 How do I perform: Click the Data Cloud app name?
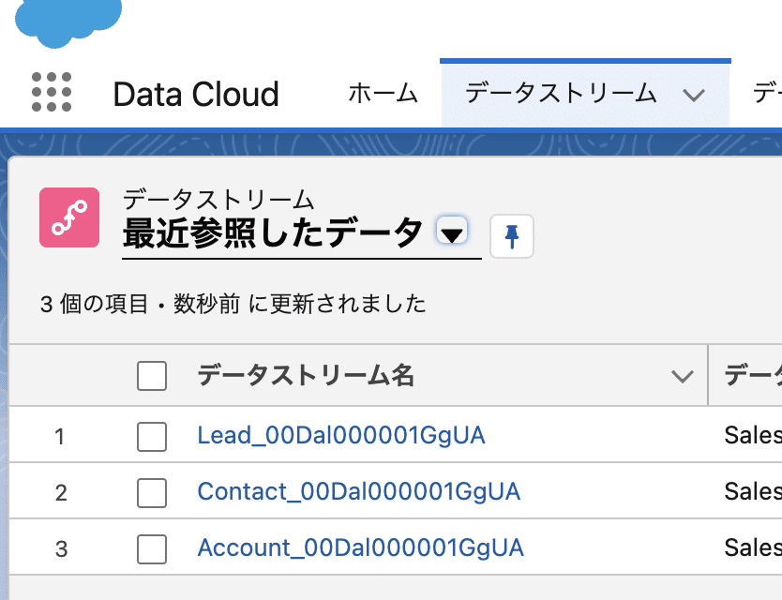[196, 94]
